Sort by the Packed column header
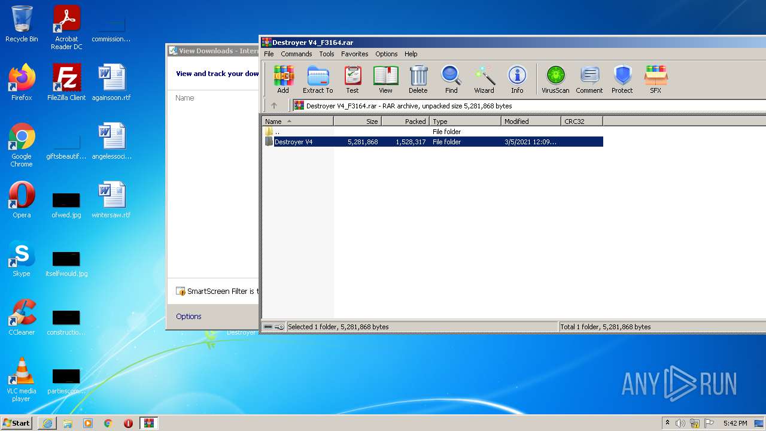 405,121
